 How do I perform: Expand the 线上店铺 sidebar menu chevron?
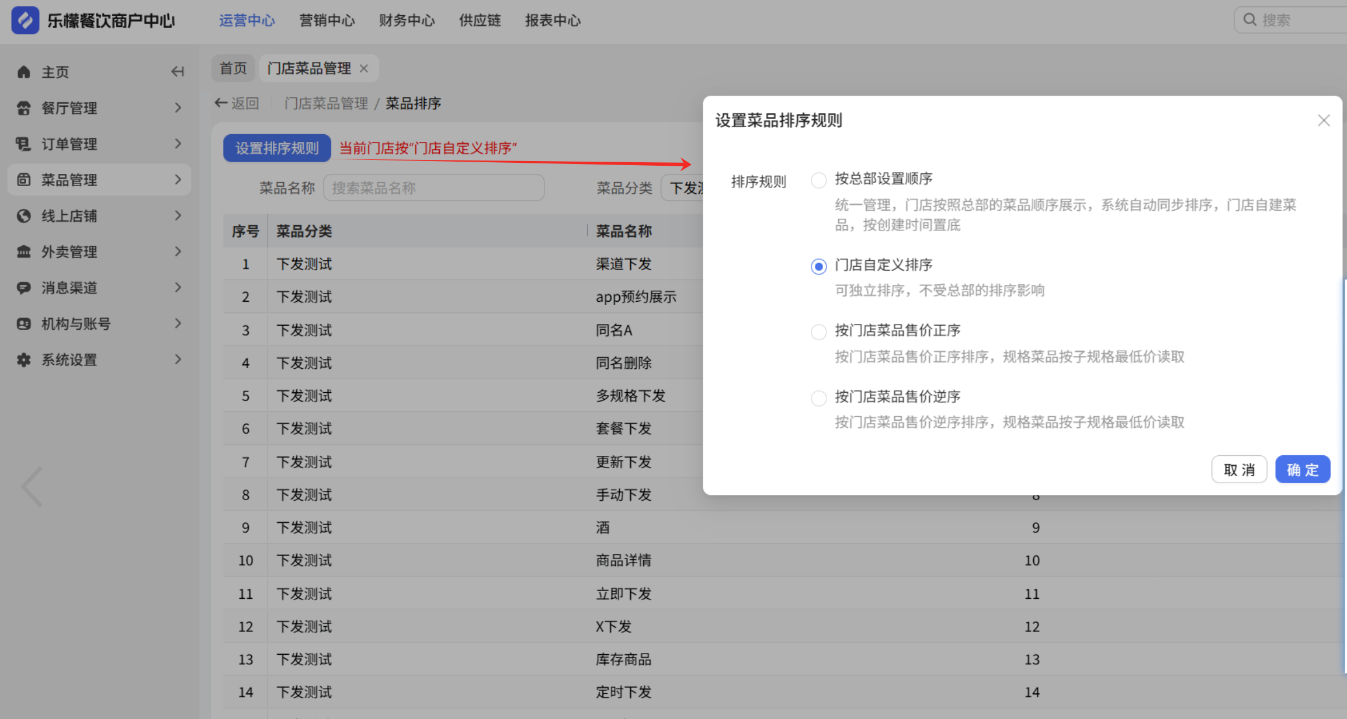tap(178, 216)
